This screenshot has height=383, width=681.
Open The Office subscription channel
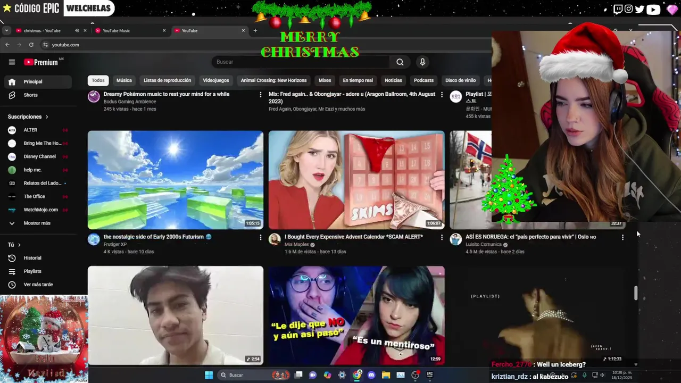(37, 197)
